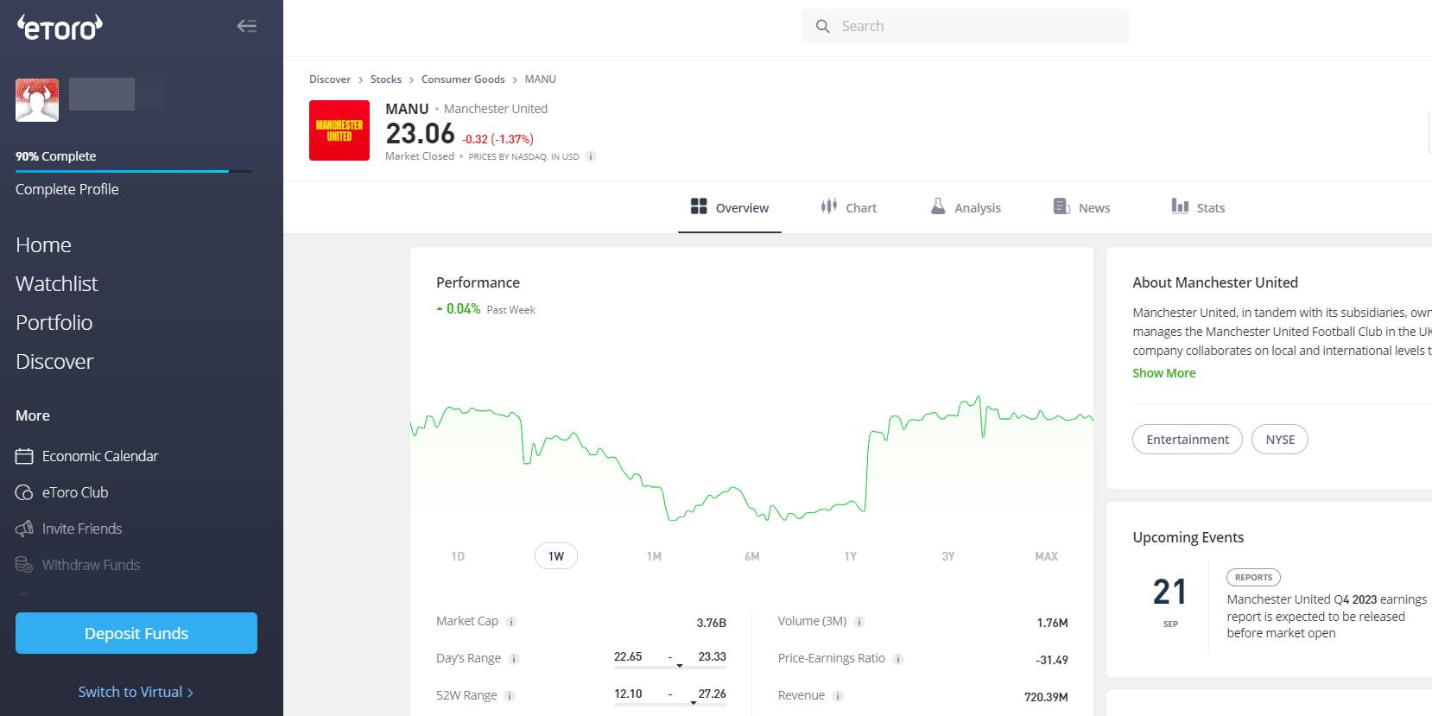1432x716 pixels.
Task: Click the REPORTS event badge
Action: pos(1253,578)
